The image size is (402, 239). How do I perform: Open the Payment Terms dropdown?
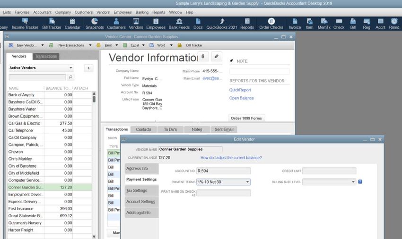point(247,182)
